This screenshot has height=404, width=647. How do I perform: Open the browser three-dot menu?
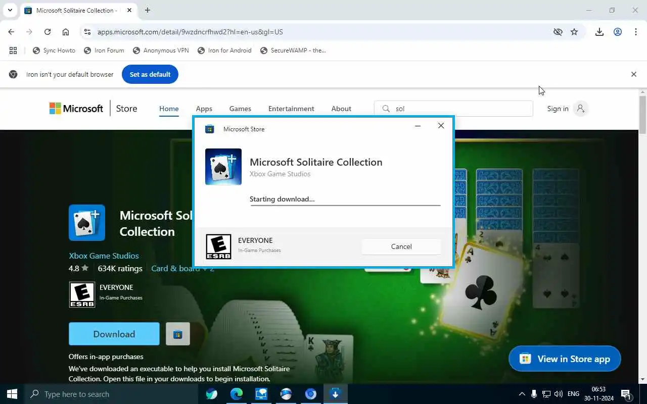pos(636,32)
